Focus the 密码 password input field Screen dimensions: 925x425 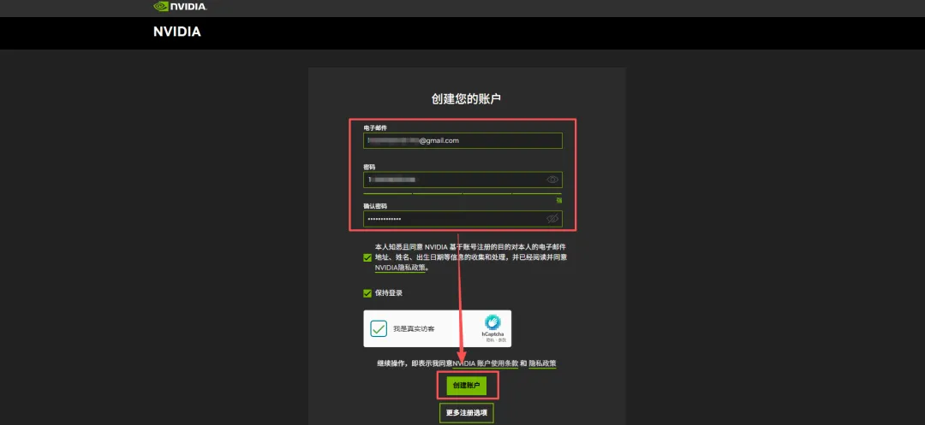[x=462, y=180]
